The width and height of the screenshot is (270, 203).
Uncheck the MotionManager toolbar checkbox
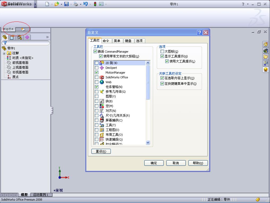[97, 73]
